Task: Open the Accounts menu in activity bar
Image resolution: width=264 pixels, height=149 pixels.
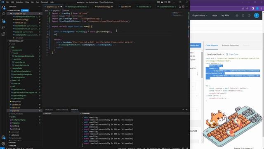Action: (3, 137)
